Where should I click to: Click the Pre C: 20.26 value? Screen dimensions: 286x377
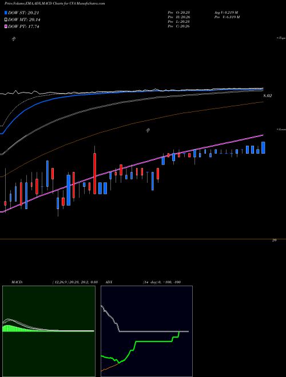pos(178,26)
